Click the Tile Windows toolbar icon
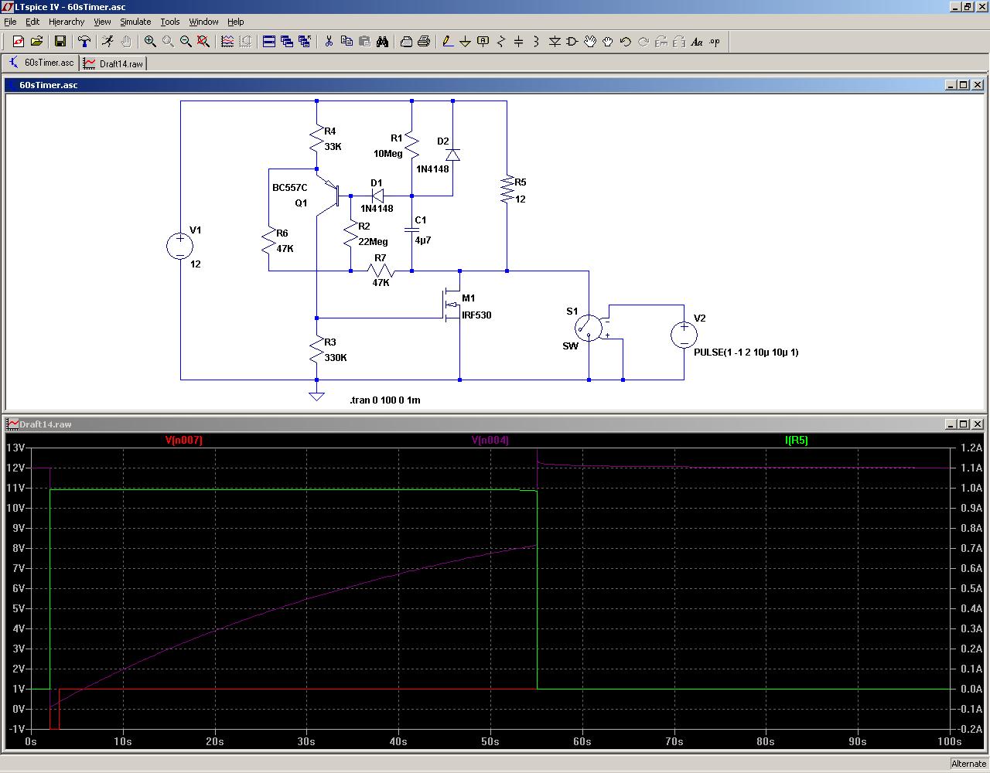990x773 pixels. pos(269,42)
